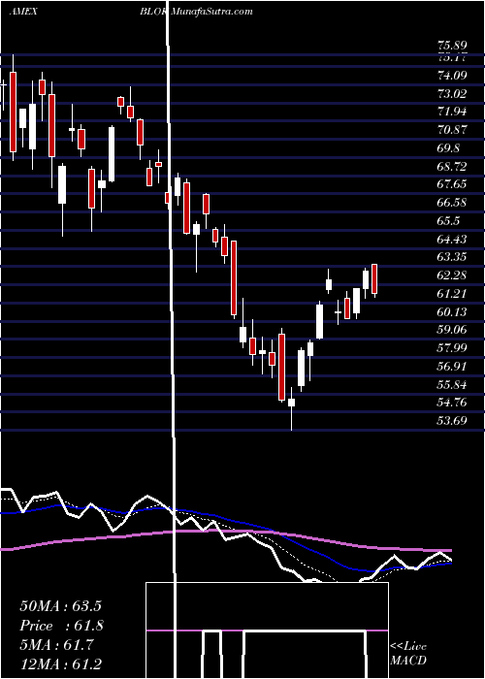Click the 56.91 price level label
The image size is (485, 679).
point(451,367)
